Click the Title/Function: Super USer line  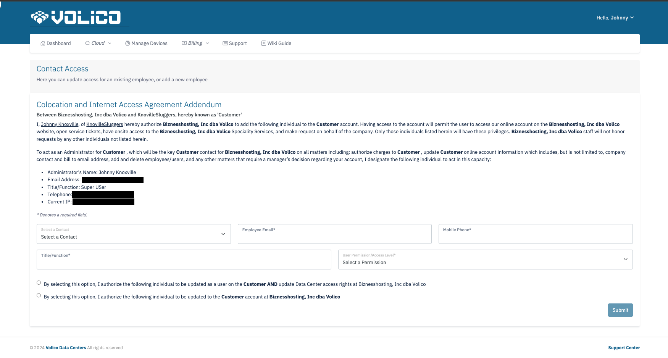pyautogui.click(x=77, y=187)
